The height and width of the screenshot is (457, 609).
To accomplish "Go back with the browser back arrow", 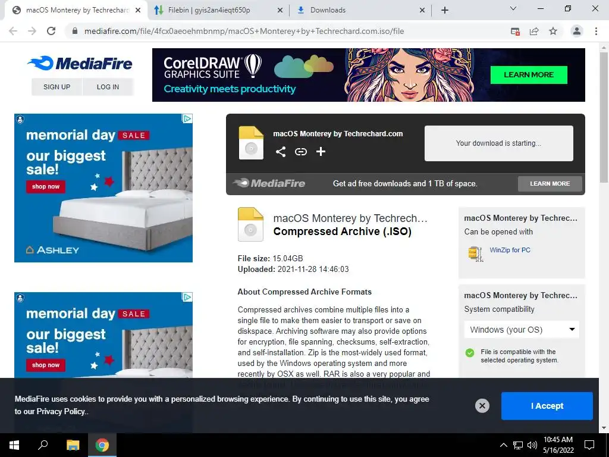I will pos(13,31).
